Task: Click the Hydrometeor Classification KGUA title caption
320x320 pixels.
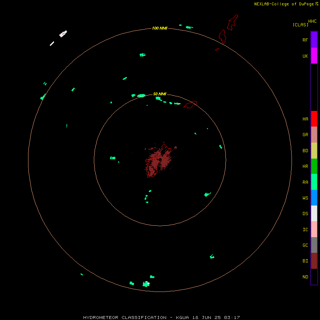Action: 161,318
